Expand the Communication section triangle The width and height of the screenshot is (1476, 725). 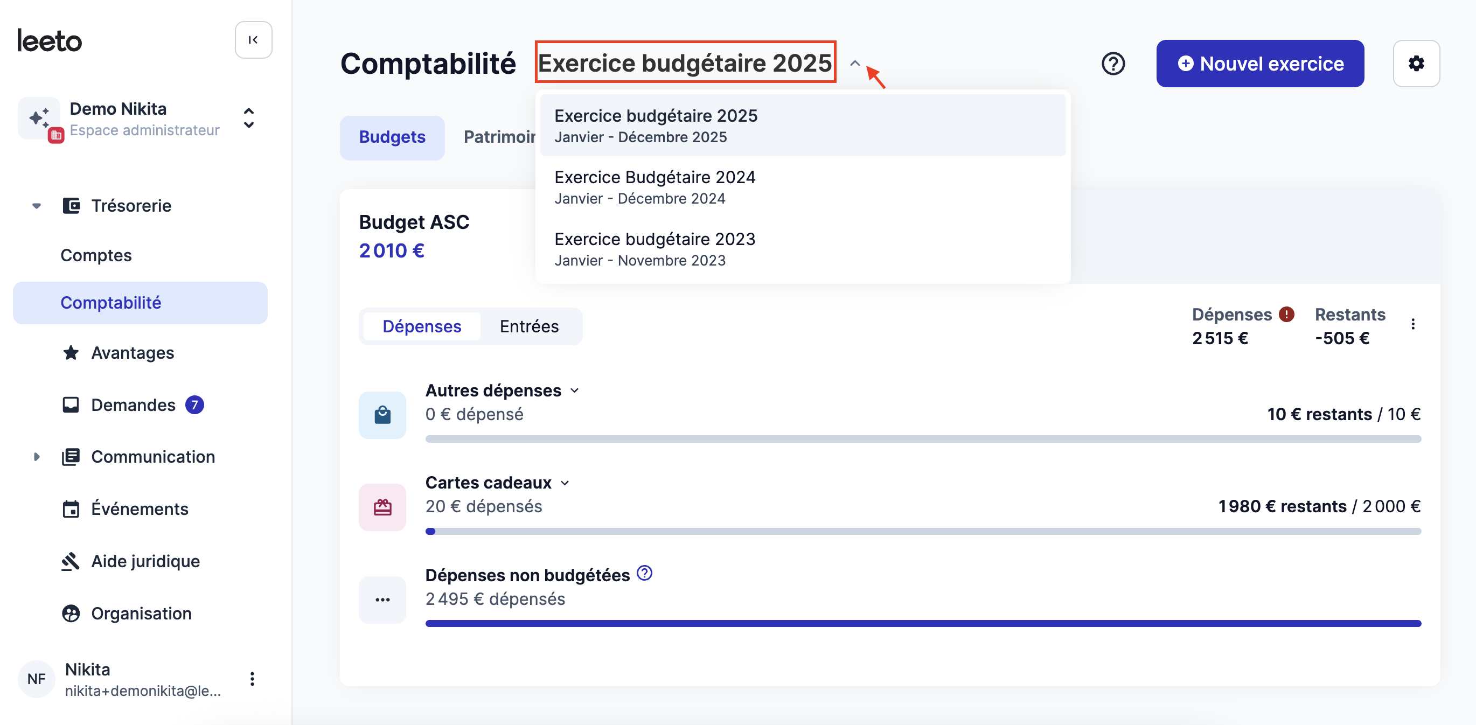coord(37,457)
